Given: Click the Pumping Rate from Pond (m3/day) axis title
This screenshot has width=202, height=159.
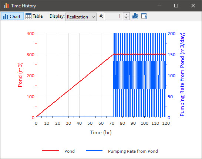Looking at the screenshot, I should tap(182, 75).
